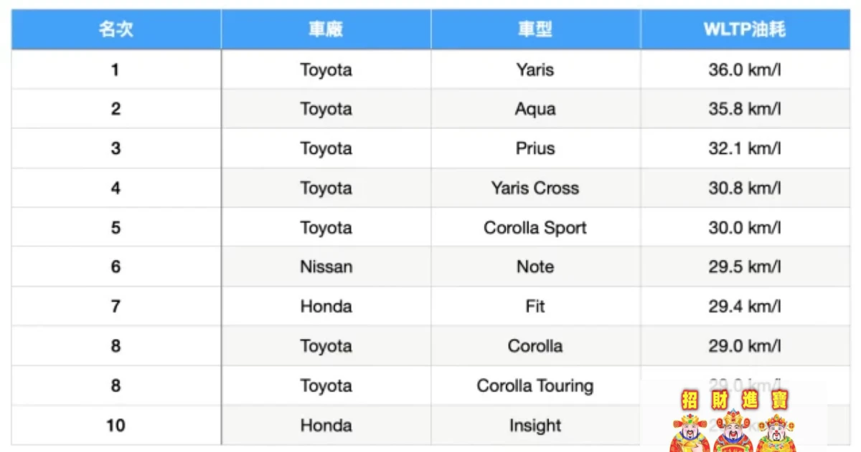Click the Corolla Sport cell
This screenshot has height=452, width=861.
(x=535, y=228)
